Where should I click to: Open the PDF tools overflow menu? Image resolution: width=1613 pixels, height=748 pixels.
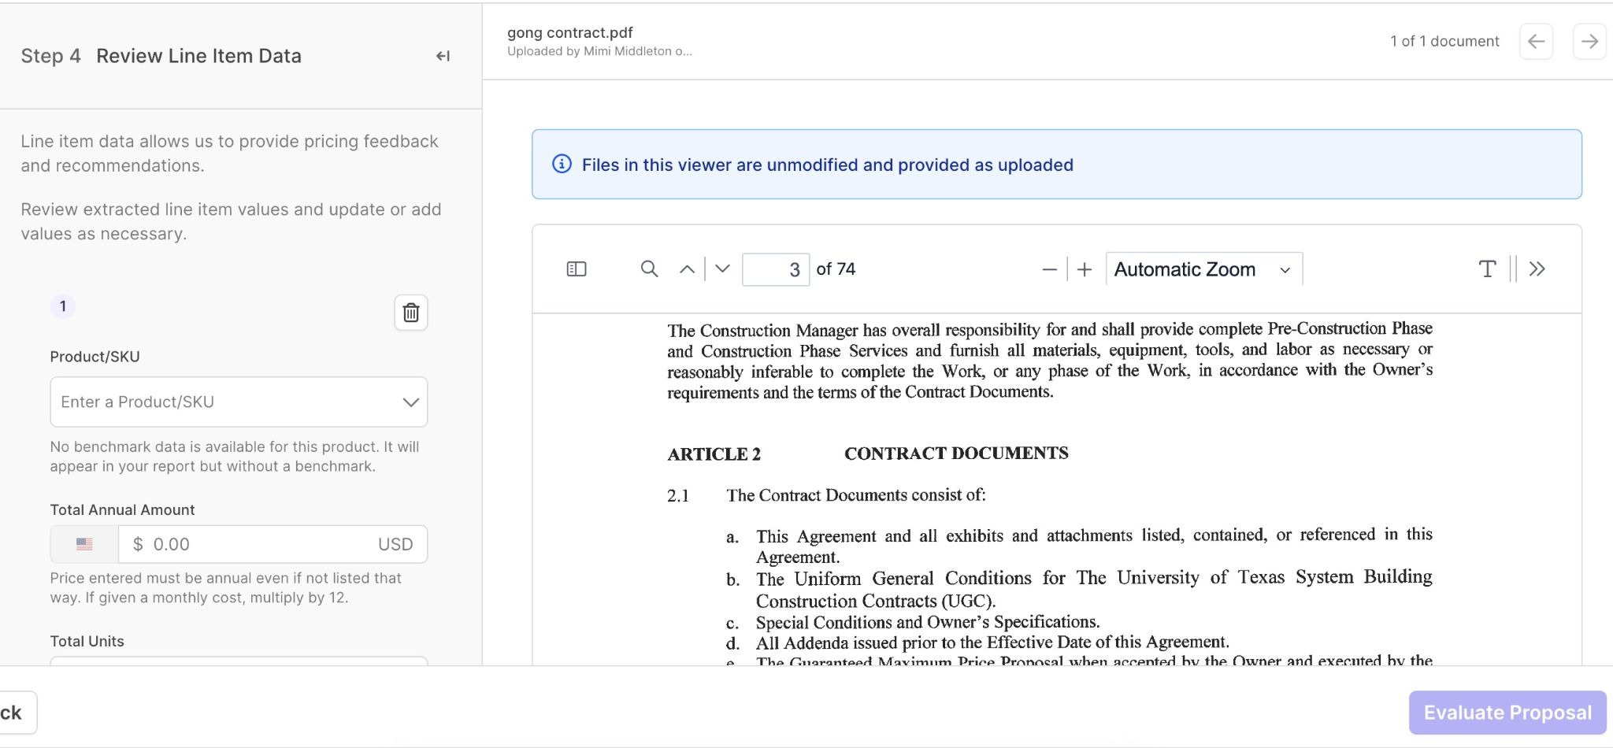pyautogui.click(x=1537, y=269)
